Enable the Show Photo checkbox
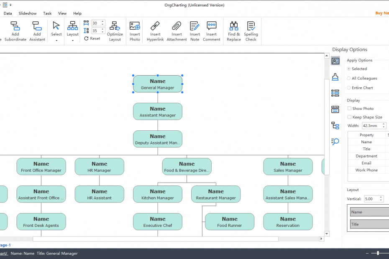389x259 pixels. [x=349, y=109]
